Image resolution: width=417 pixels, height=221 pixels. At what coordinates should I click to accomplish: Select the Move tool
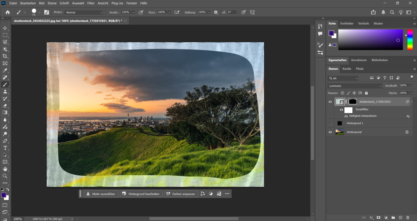point(5,28)
